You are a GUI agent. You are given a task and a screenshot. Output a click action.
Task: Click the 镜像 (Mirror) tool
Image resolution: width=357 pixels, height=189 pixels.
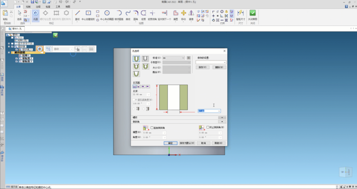pos(191,14)
